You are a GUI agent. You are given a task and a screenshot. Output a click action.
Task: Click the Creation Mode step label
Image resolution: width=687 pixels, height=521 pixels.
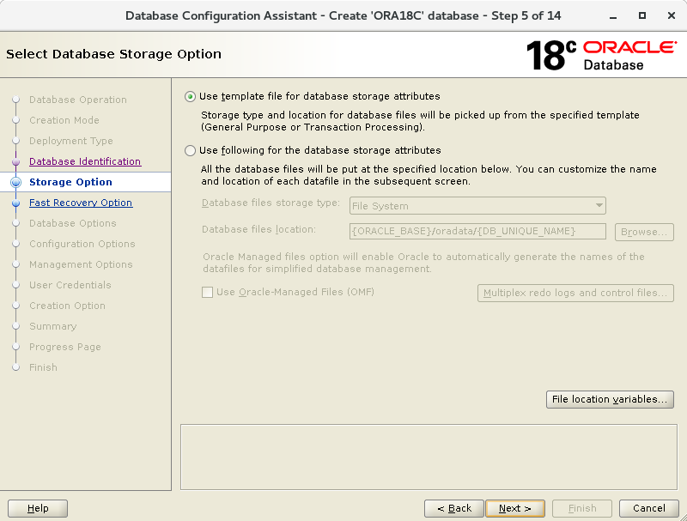(x=64, y=120)
